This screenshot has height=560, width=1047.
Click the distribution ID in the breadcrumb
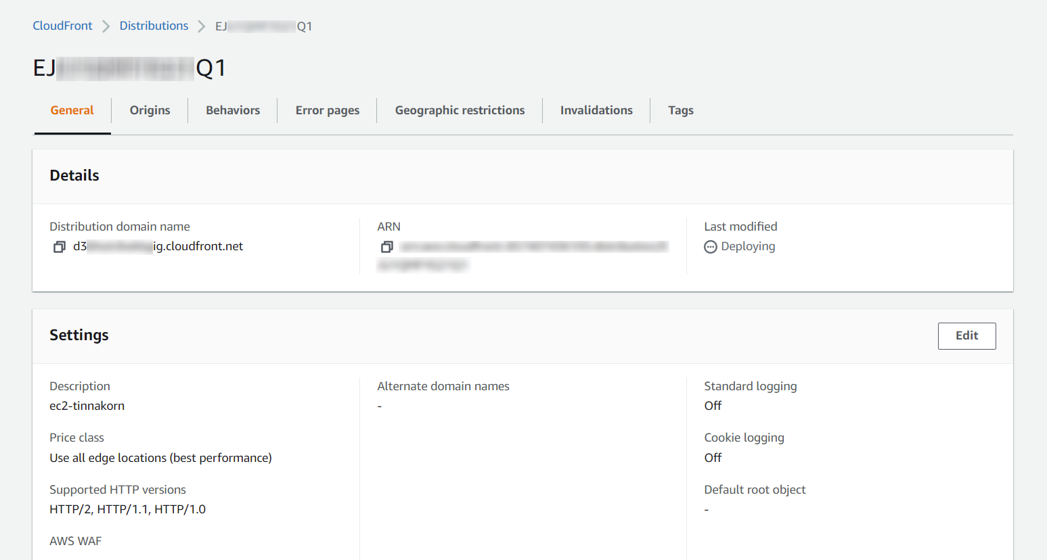[263, 25]
